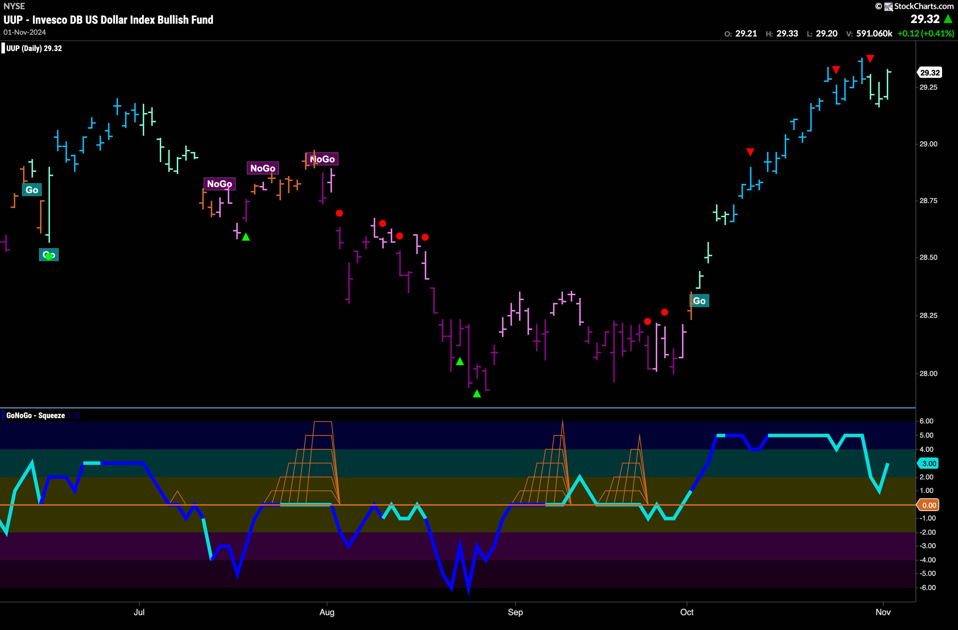Click the 29.32 current price tag on the axis
The height and width of the screenshot is (630, 958).
click(x=930, y=72)
